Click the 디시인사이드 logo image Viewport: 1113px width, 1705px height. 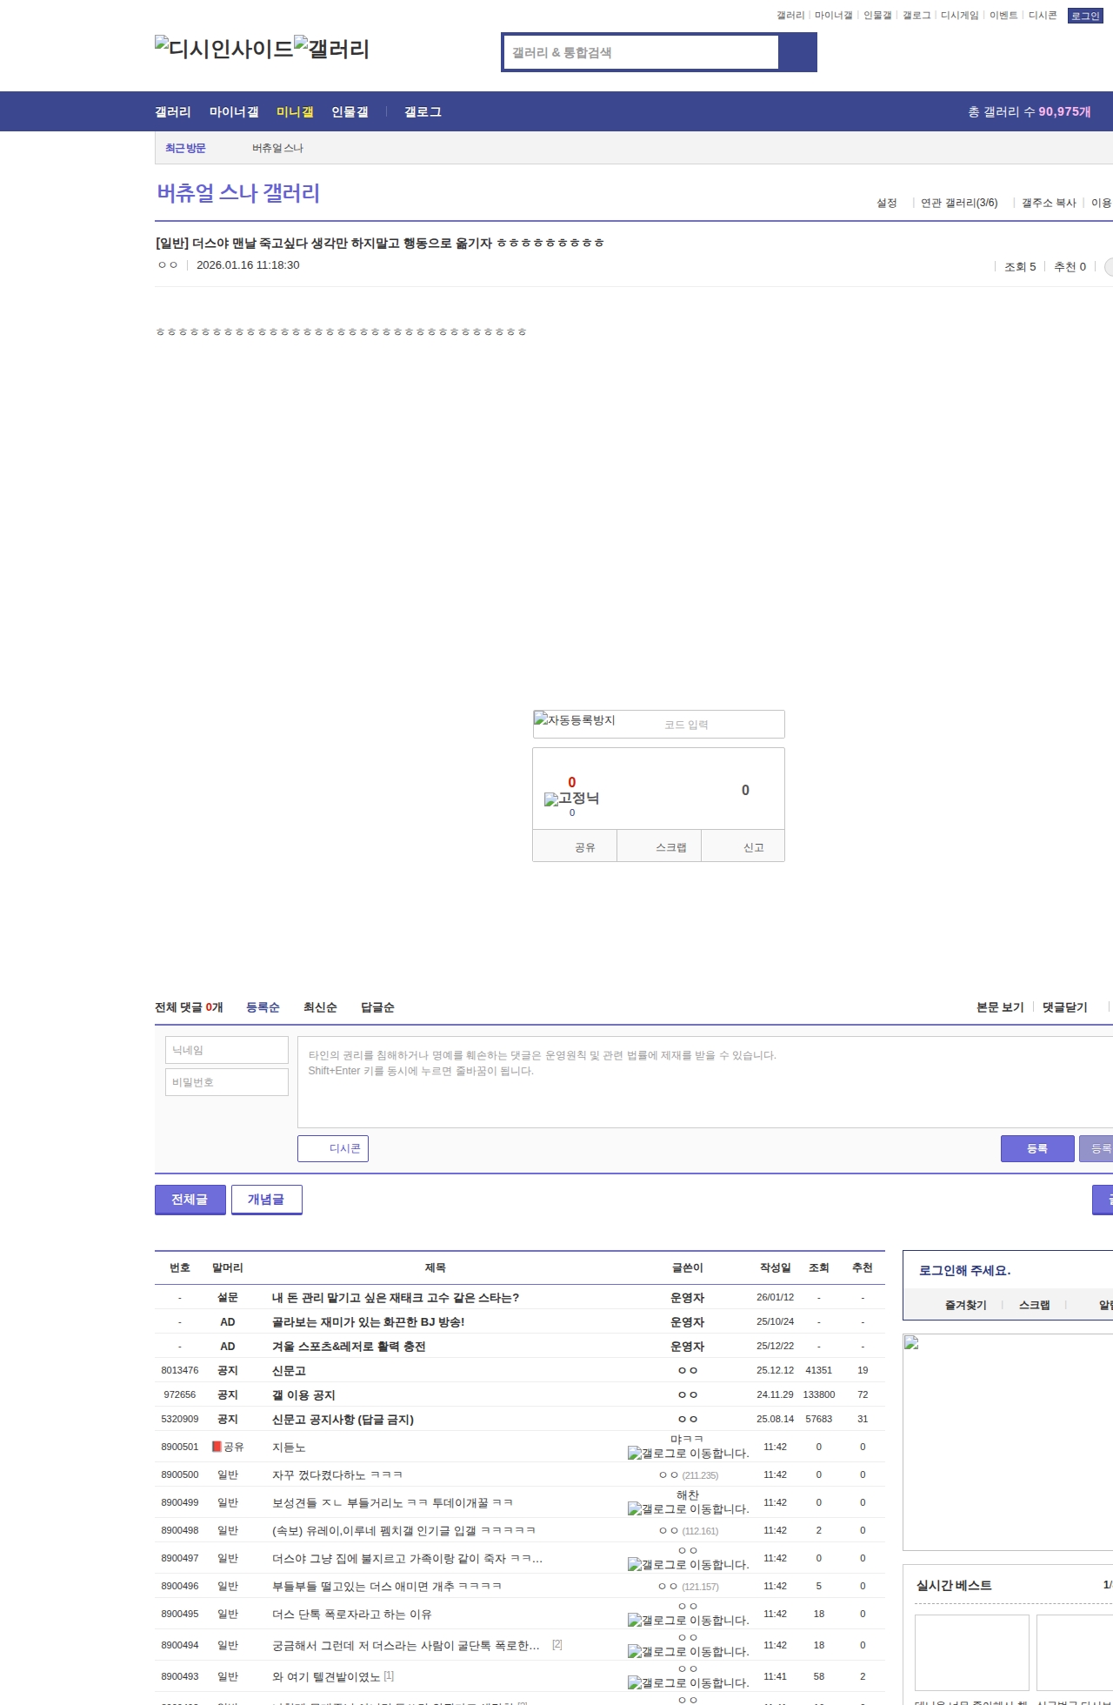tap(223, 49)
